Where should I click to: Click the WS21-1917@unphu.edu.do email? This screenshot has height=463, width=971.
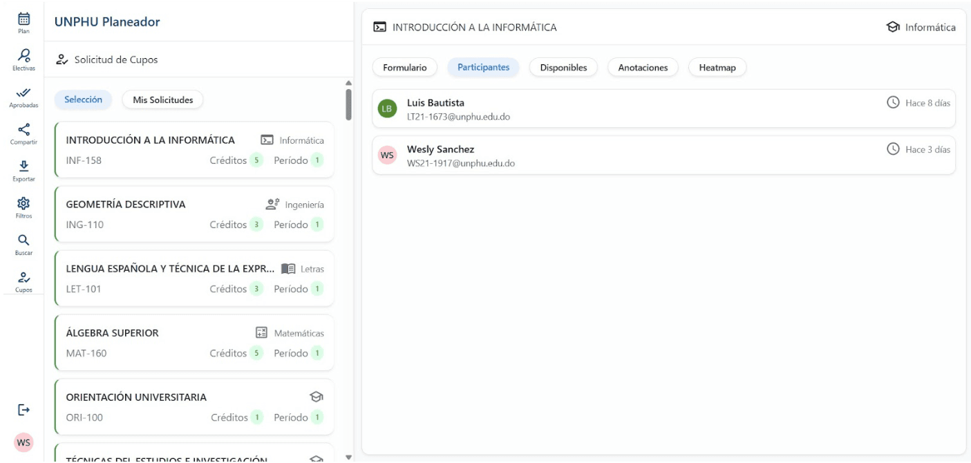[x=461, y=164]
